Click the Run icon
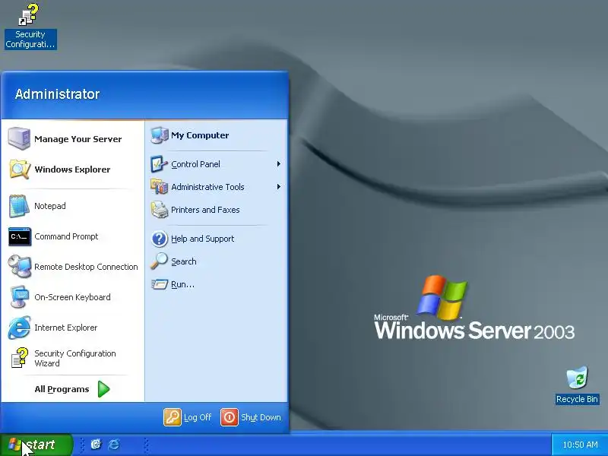This screenshot has height=456, width=608. 160,284
